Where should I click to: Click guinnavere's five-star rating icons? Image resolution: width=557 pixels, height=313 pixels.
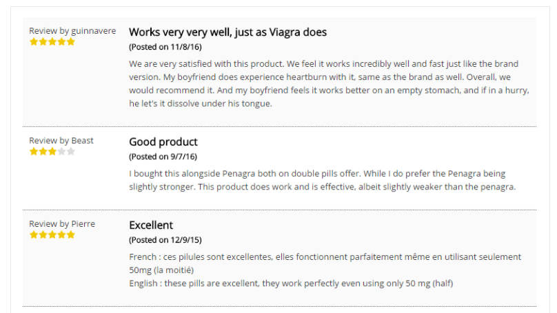(x=52, y=42)
